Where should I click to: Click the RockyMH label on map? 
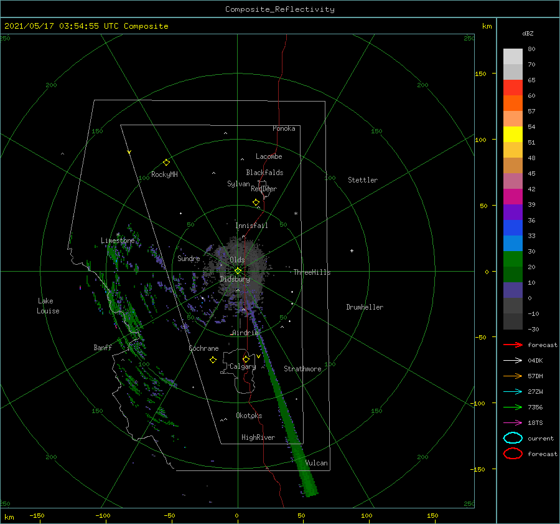[164, 174]
